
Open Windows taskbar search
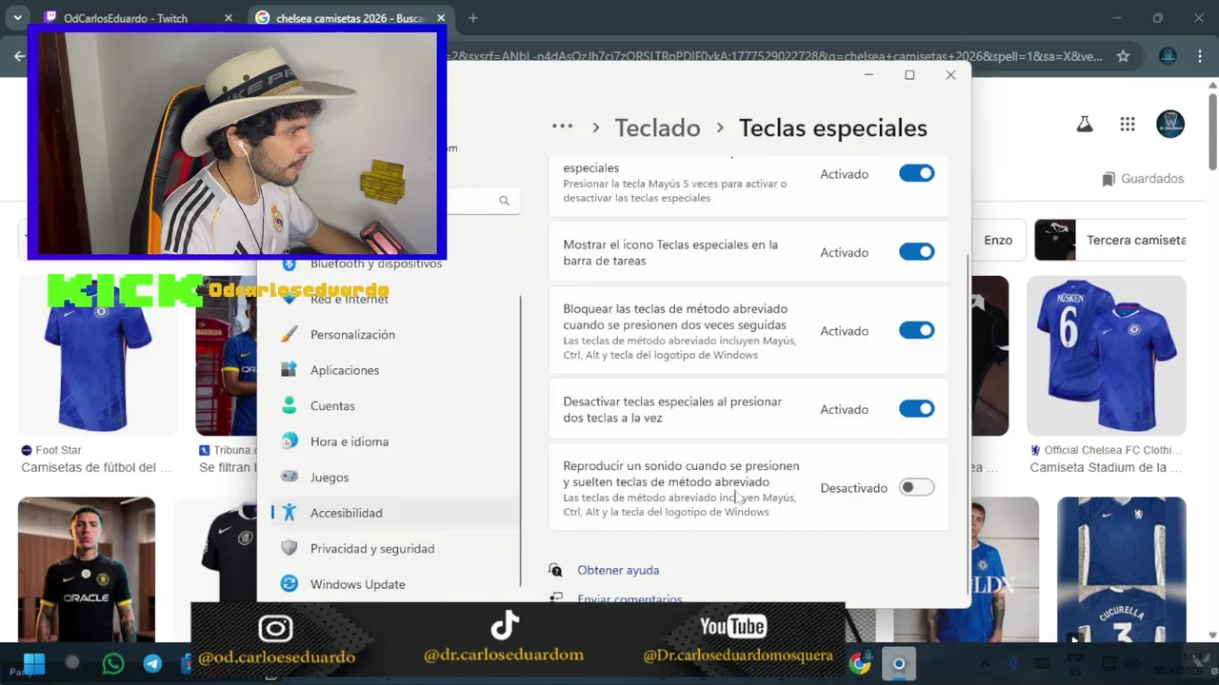pyautogui.click(x=72, y=663)
